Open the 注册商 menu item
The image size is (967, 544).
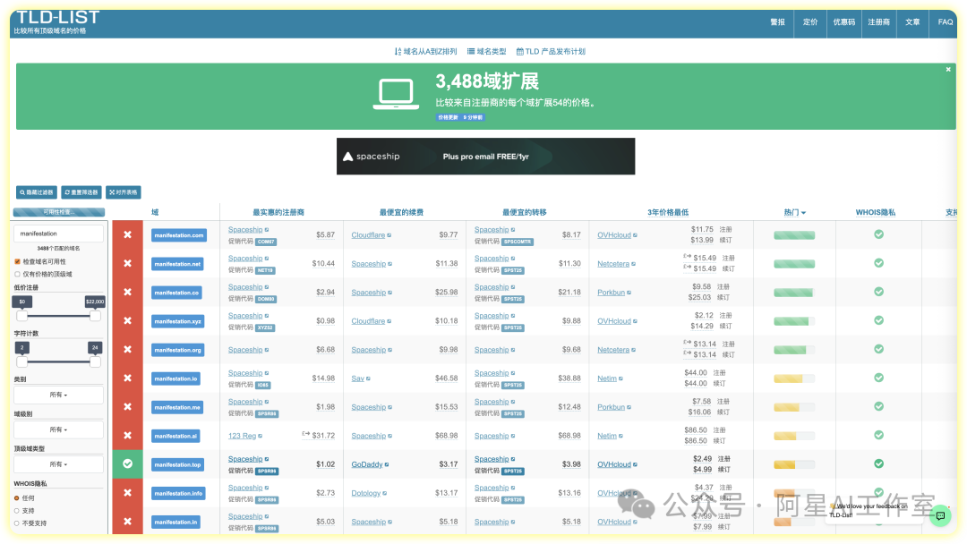click(879, 22)
